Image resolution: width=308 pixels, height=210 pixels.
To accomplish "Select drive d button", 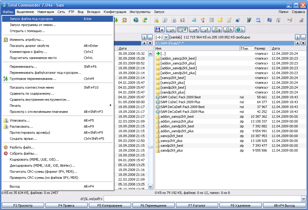I will click(183, 30).
